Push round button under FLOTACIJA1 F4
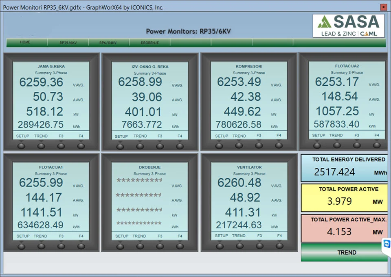The image size is (391, 277). pyautogui.click(x=81, y=246)
